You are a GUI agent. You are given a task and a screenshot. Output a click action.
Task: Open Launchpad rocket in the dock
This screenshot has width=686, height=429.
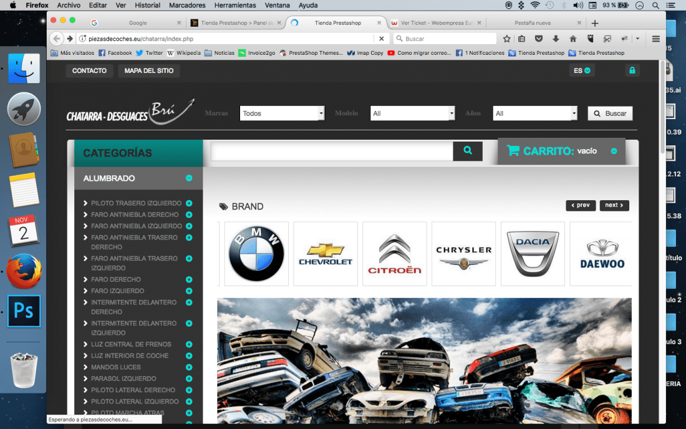[24, 108]
